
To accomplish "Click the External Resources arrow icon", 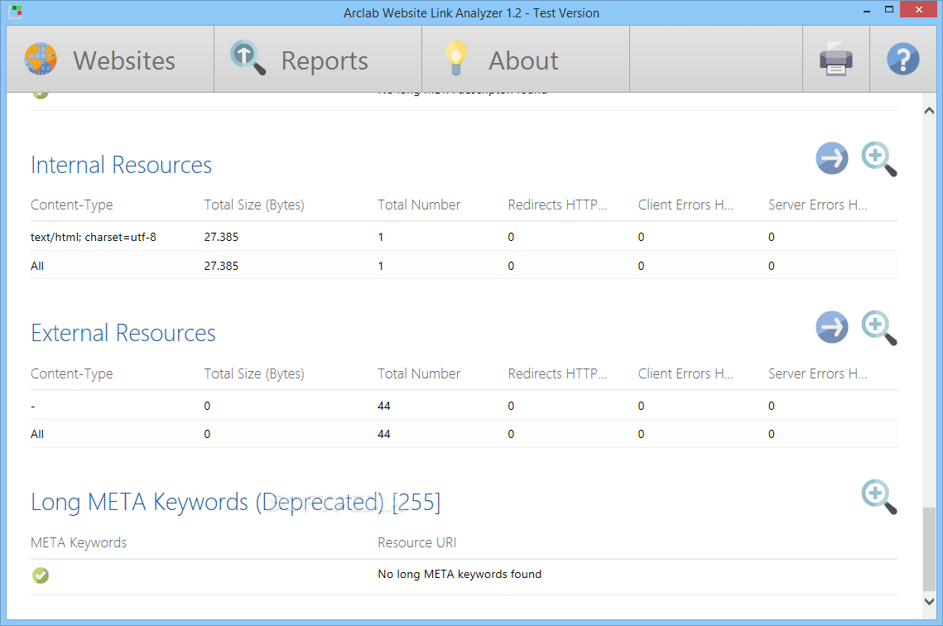I will point(831,327).
